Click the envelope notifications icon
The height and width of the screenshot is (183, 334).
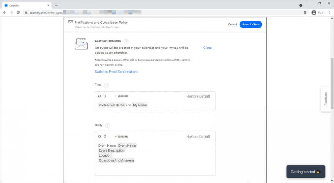pyautogui.click(x=71, y=22)
